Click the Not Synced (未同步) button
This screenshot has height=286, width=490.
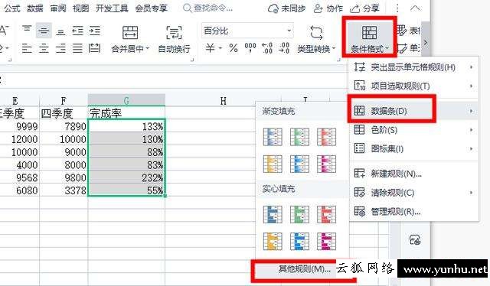[x=286, y=8]
